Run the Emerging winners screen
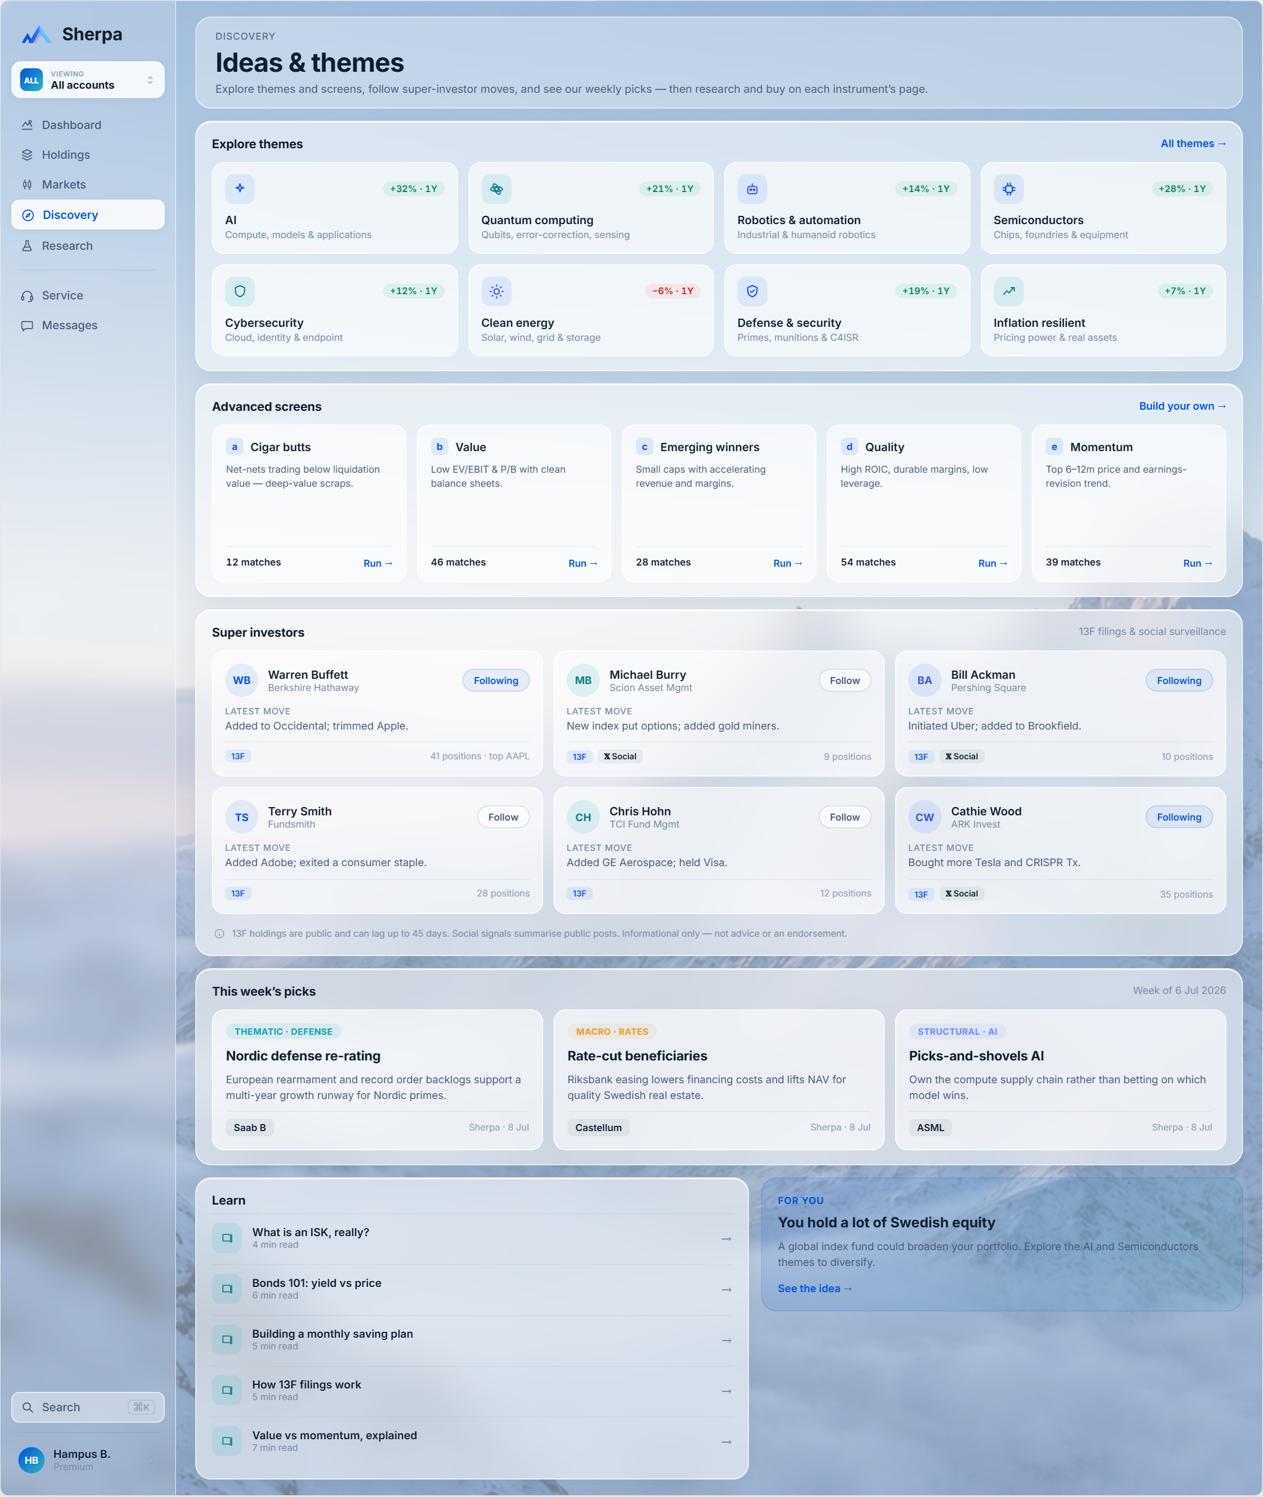Screen dimensions: 1263x1497 [x=788, y=563]
